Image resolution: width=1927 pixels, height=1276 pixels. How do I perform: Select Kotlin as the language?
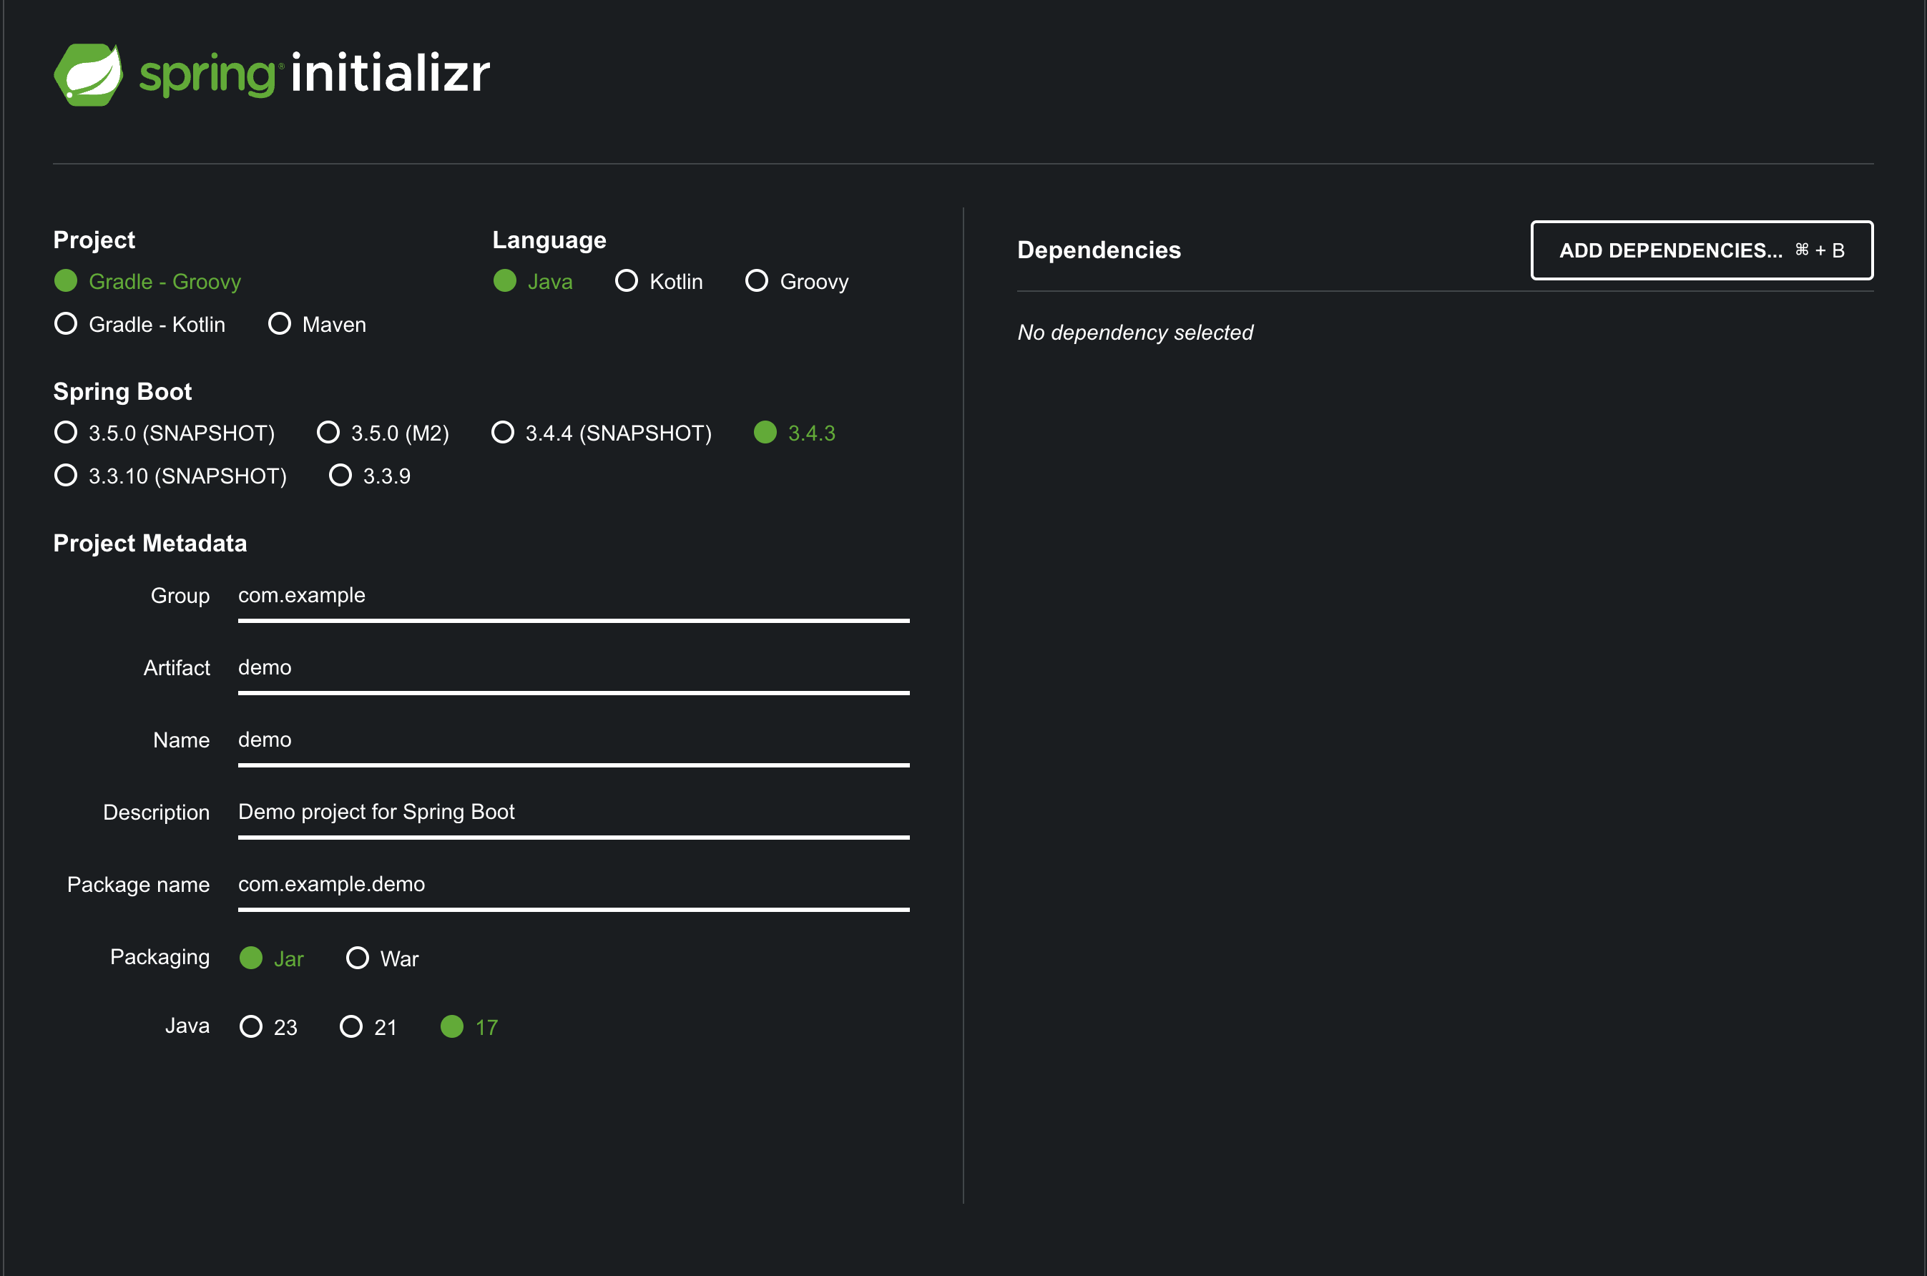pos(627,281)
